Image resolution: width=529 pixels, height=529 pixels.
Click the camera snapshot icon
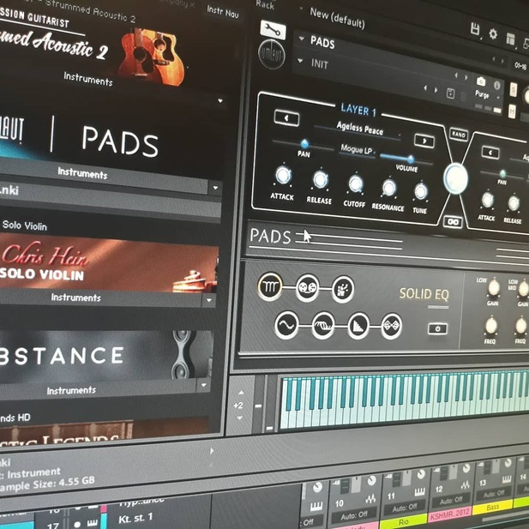[x=480, y=81]
